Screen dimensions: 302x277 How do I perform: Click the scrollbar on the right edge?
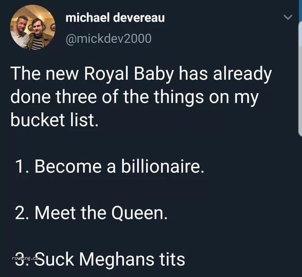tap(300, 69)
